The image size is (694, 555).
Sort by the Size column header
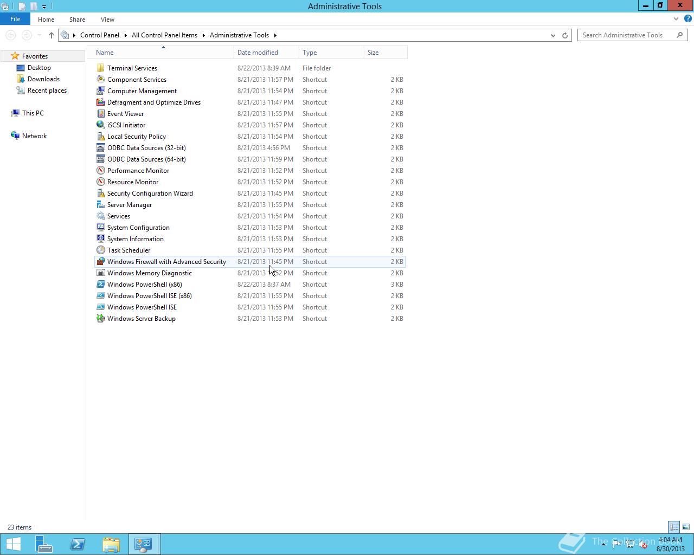385,53
